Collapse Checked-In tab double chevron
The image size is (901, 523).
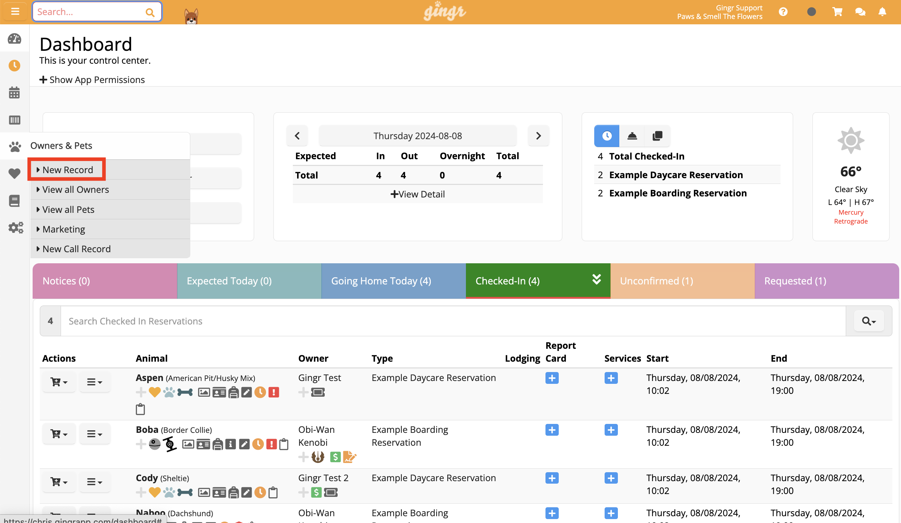coord(596,279)
